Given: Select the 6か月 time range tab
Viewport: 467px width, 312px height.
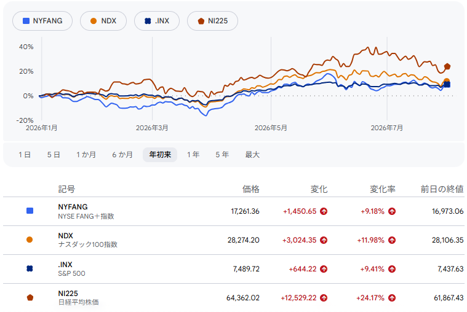Looking at the screenshot, I should [122, 155].
